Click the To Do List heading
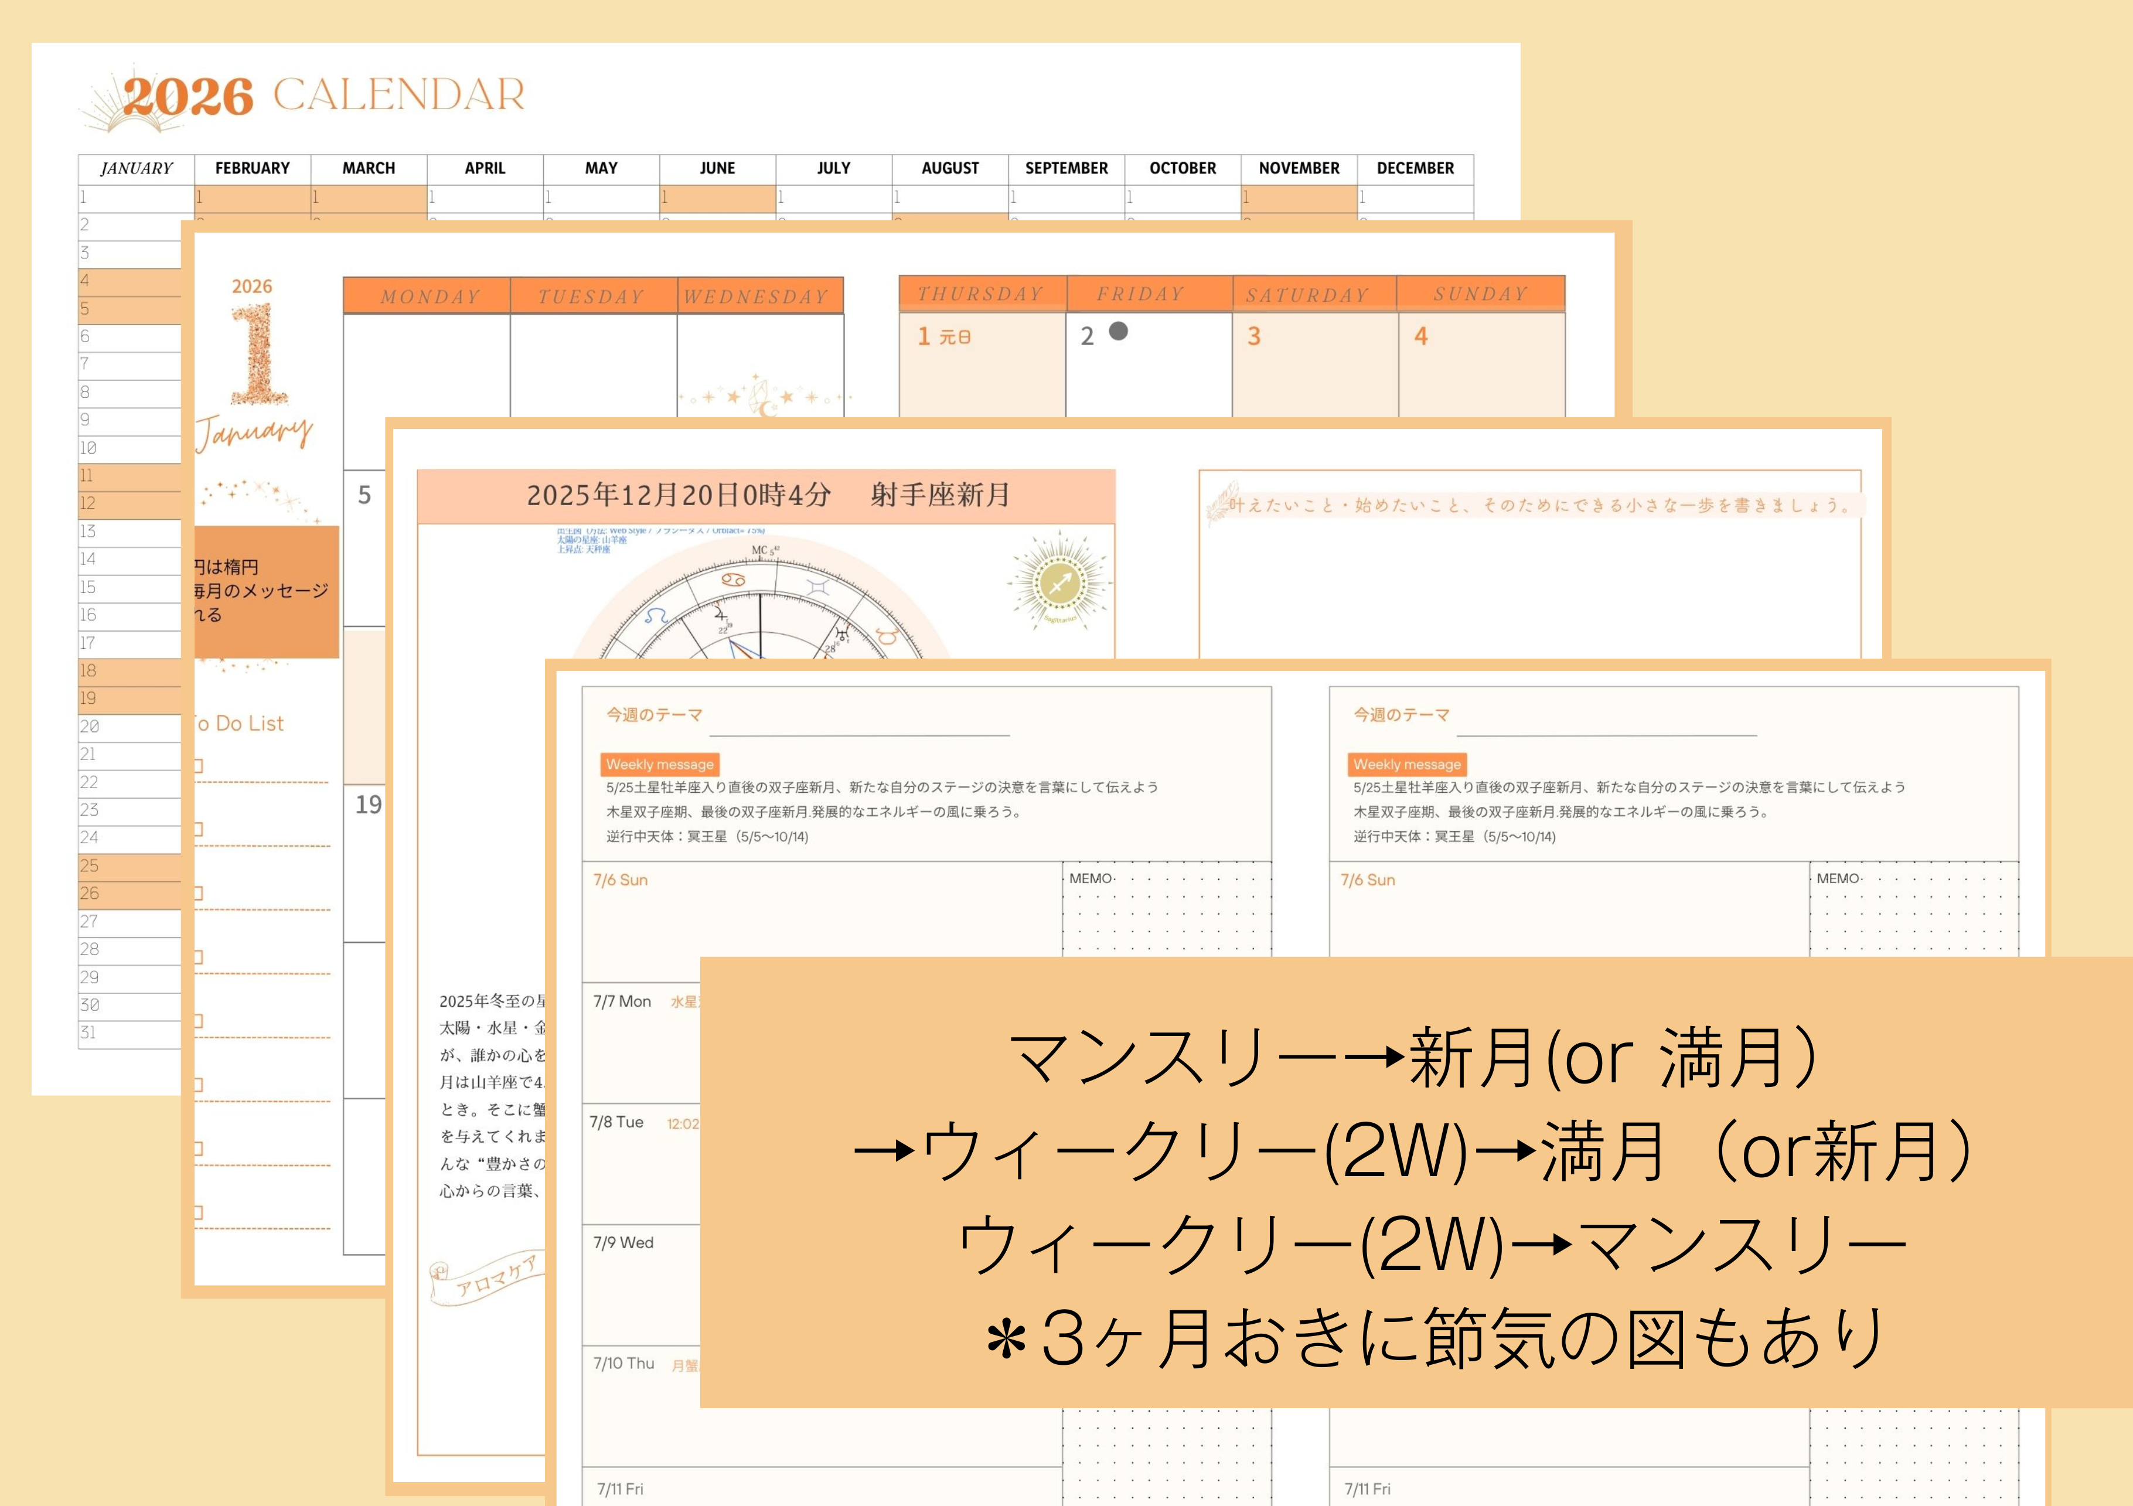 240,723
